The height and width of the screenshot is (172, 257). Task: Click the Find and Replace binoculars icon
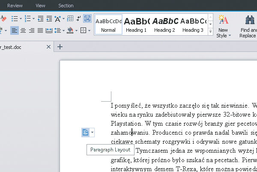coord(250,20)
